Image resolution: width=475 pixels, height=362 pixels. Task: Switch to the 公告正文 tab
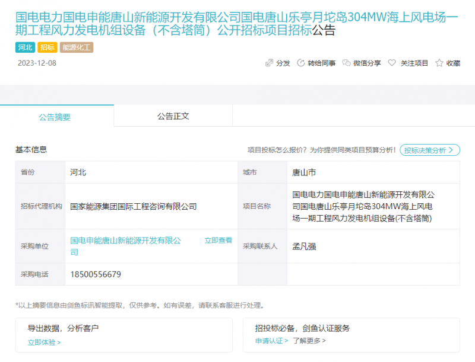pos(173,116)
